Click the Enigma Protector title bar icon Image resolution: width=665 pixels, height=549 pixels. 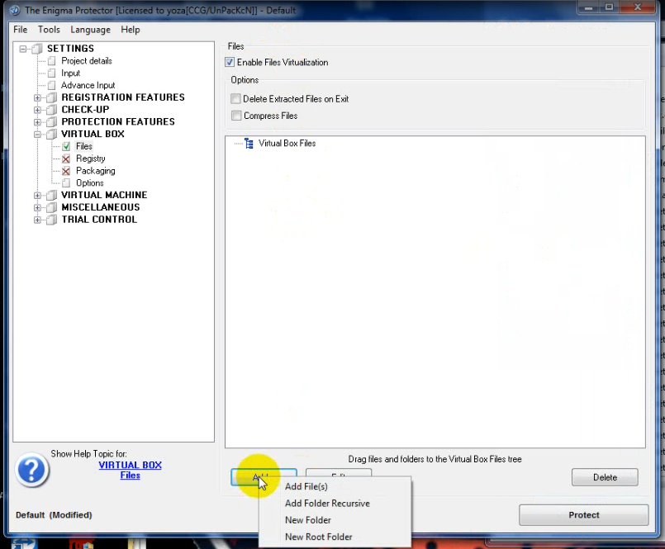click(x=14, y=10)
